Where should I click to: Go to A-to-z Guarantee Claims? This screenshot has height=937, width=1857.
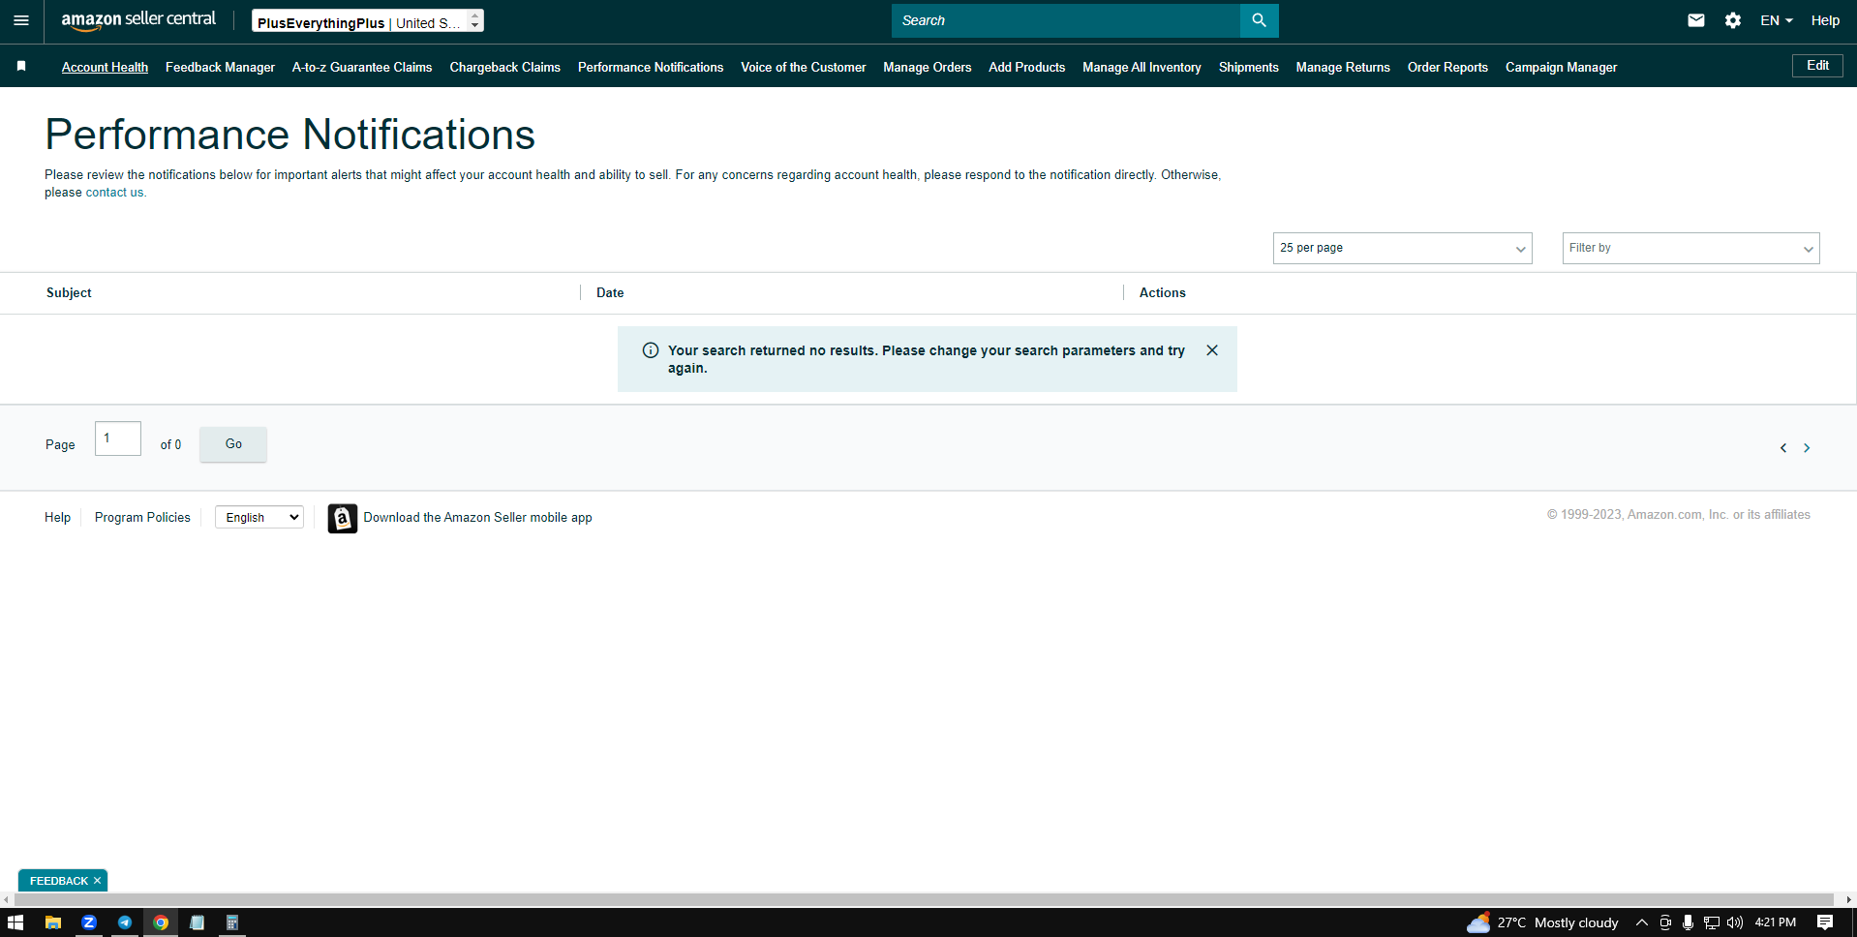pyautogui.click(x=362, y=67)
